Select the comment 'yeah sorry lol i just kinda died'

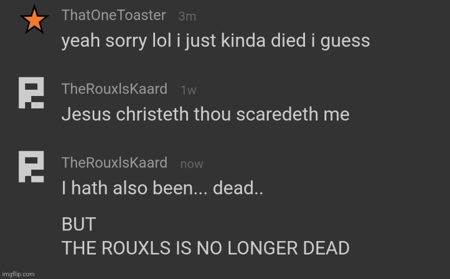click(x=216, y=41)
